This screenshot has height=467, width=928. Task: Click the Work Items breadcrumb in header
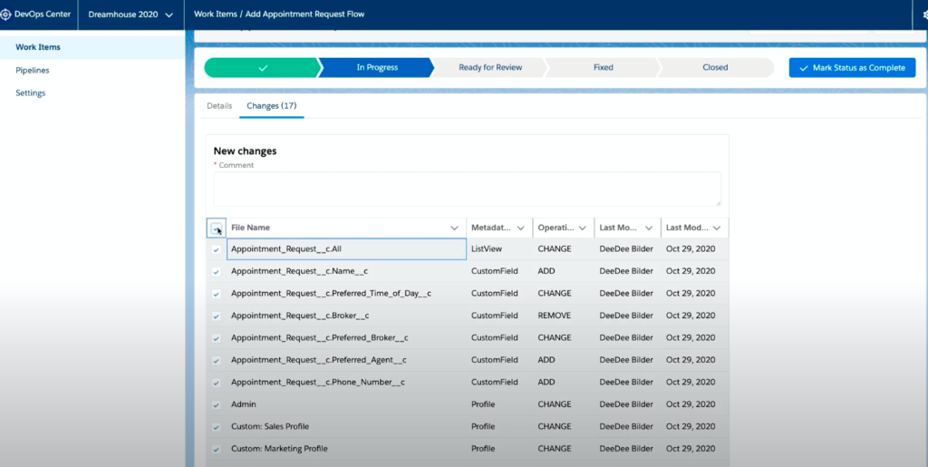tap(216, 15)
